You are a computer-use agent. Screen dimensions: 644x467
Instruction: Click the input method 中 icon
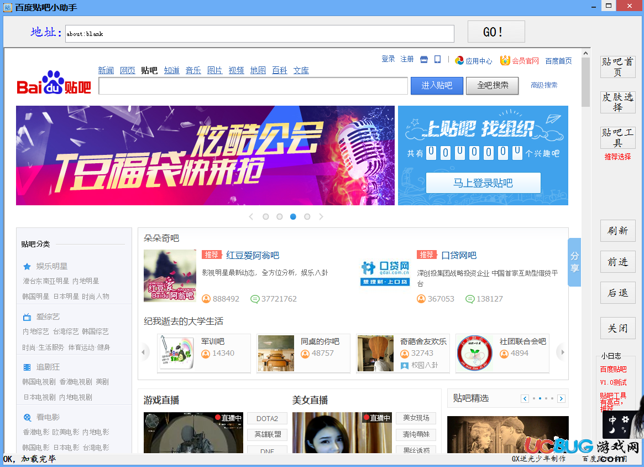612,420
